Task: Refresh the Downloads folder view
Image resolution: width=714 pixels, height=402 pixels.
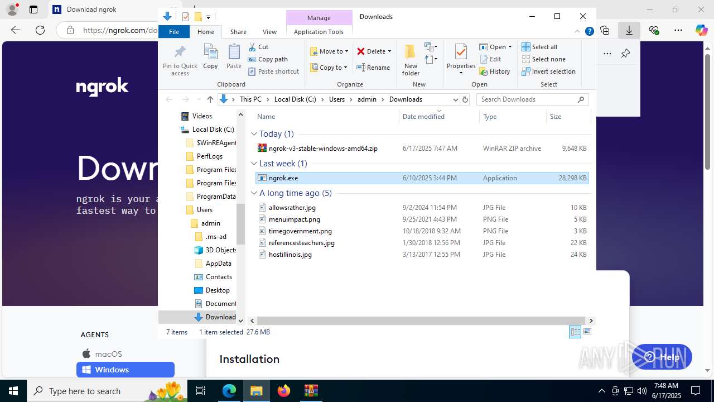Action: pos(465,99)
